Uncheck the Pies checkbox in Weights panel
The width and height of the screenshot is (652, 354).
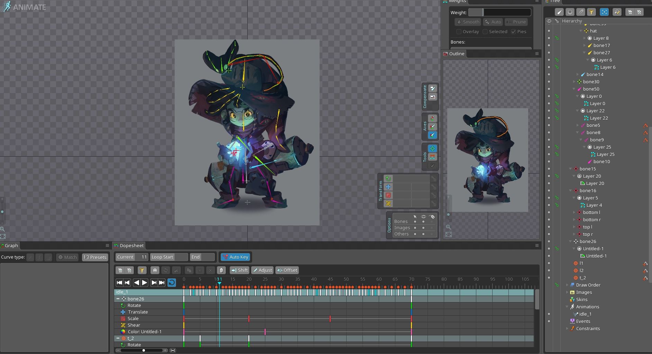[x=514, y=31]
